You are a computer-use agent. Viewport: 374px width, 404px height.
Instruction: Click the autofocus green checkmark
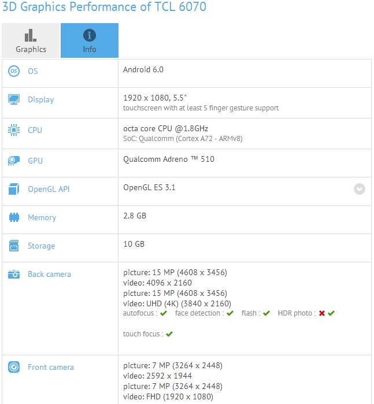(x=164, y=313)
